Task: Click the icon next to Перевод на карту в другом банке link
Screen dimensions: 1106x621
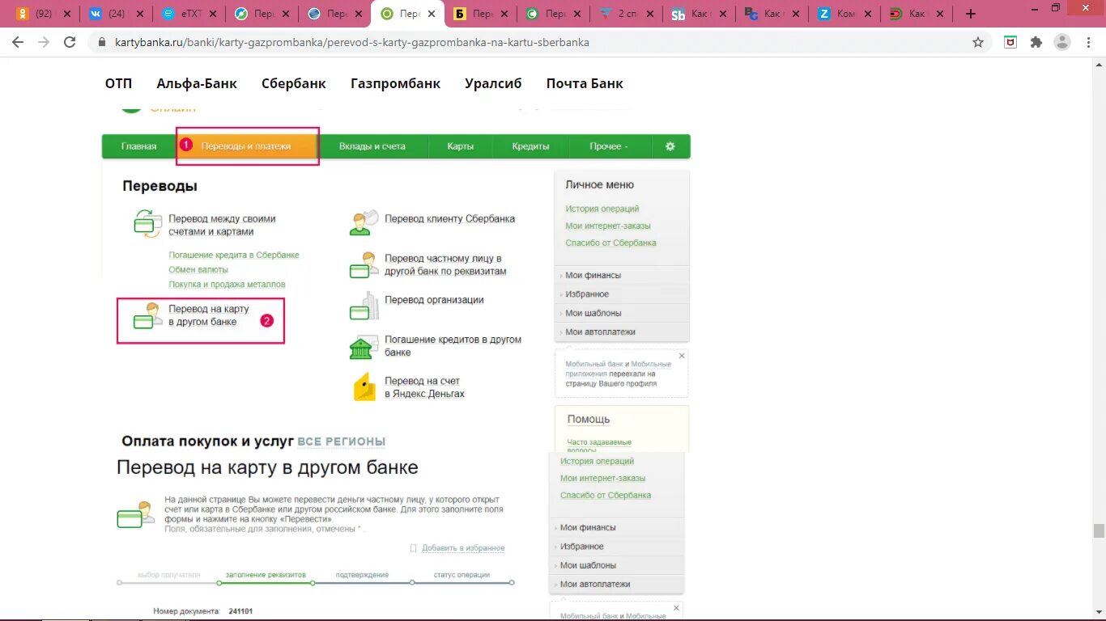Action: 147,316
